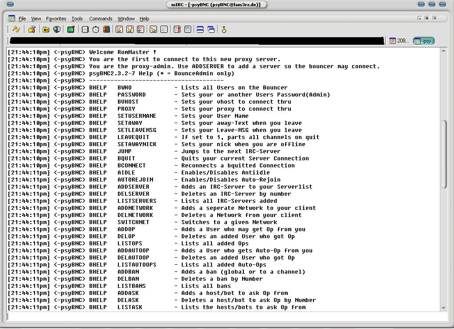Open the Commands menu
Viewport: 454px width, 329px height.
pyautogui.click(x=101, y=19)
